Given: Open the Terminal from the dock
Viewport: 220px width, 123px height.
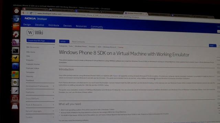Looking at the screenshot, I should 15,51.
